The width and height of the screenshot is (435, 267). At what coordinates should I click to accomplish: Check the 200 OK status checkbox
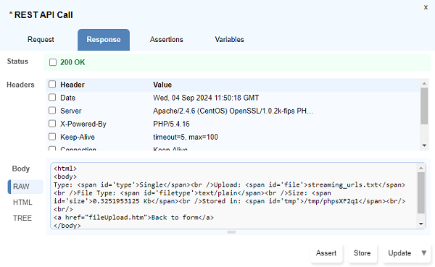point(53,62)
